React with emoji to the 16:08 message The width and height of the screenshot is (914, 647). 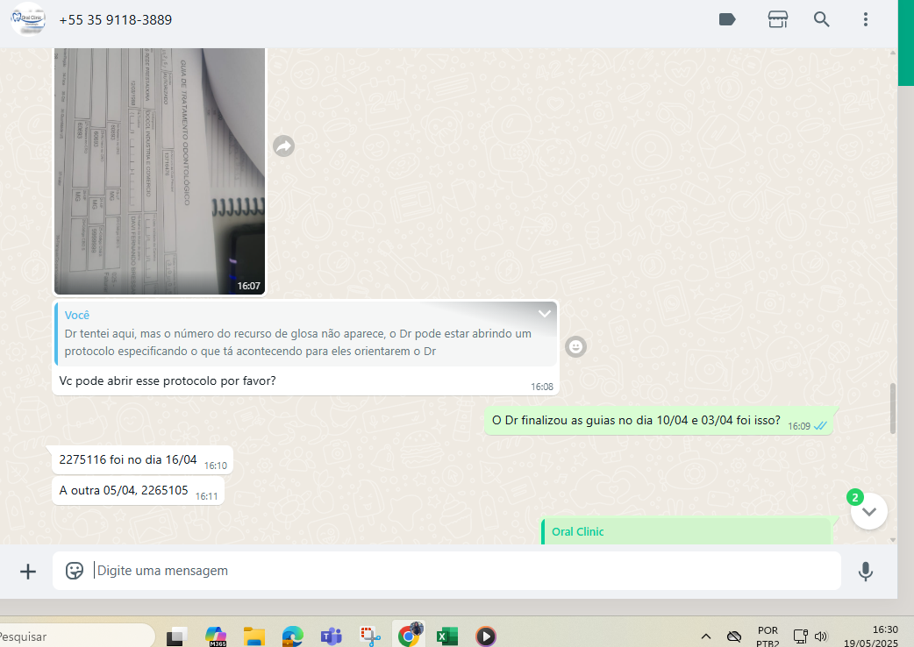[575, 347]
